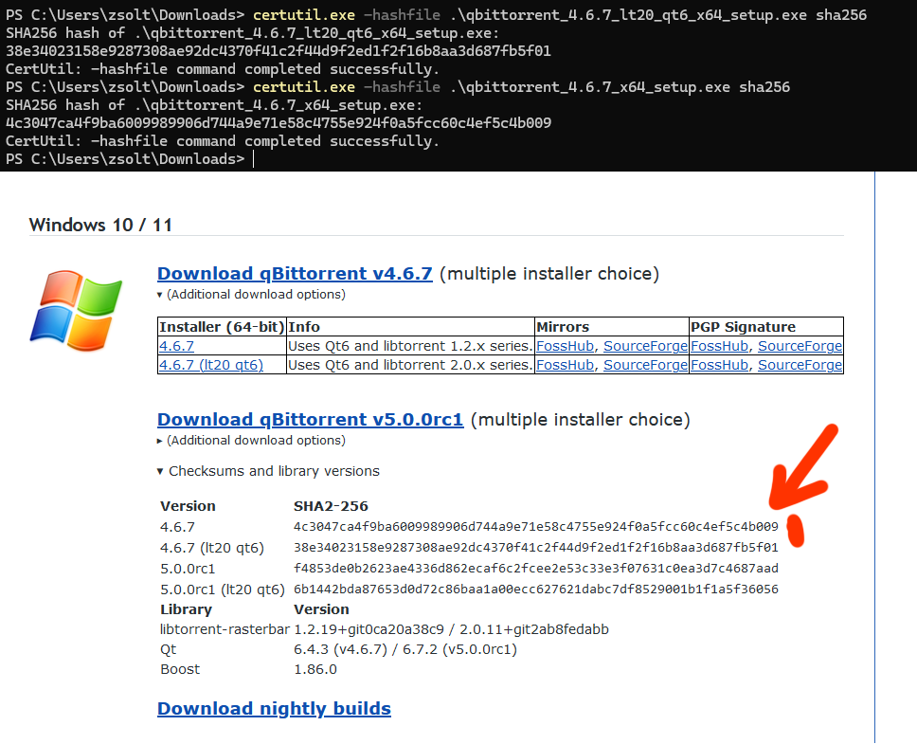Open the Download qBittorrent v5.0.0rc1 link
This screenshot has width=917, height=744.
[x=311, y=420]
